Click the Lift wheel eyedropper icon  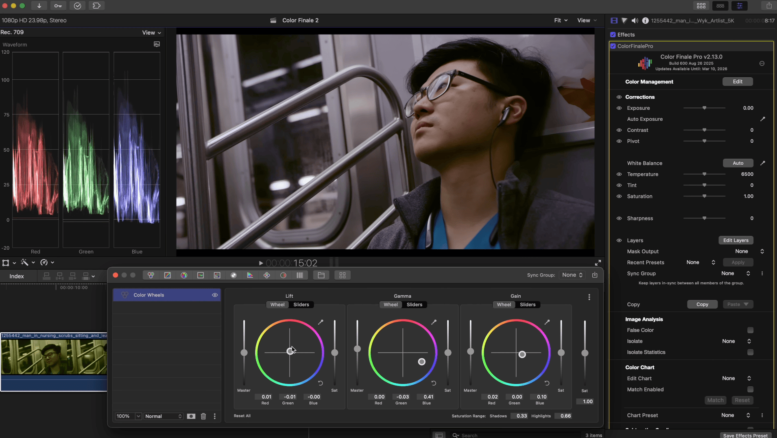tap(321, 322)
